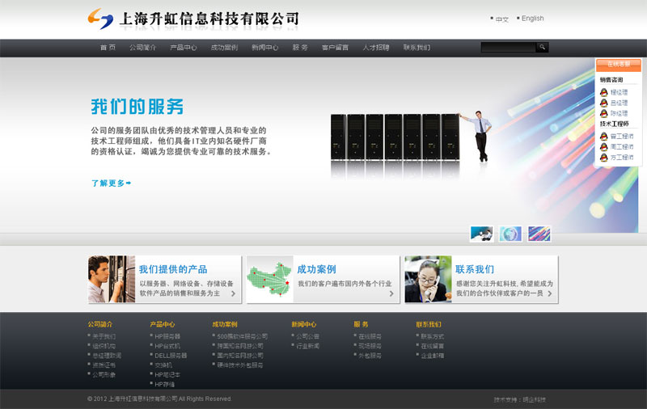Image resolution: width=647 pixels, height=409 pixels.
Task: Switch language to English
Action: point(533,19)
